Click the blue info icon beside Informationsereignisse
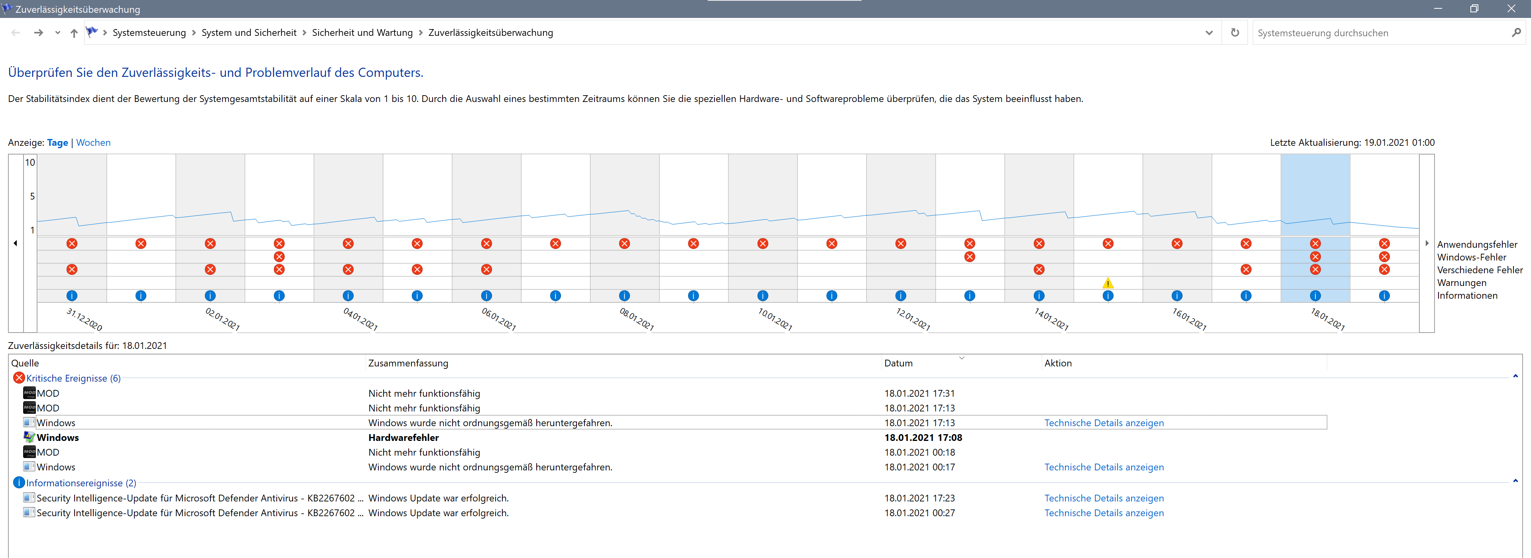1531x558 pixels. [19, 483]
